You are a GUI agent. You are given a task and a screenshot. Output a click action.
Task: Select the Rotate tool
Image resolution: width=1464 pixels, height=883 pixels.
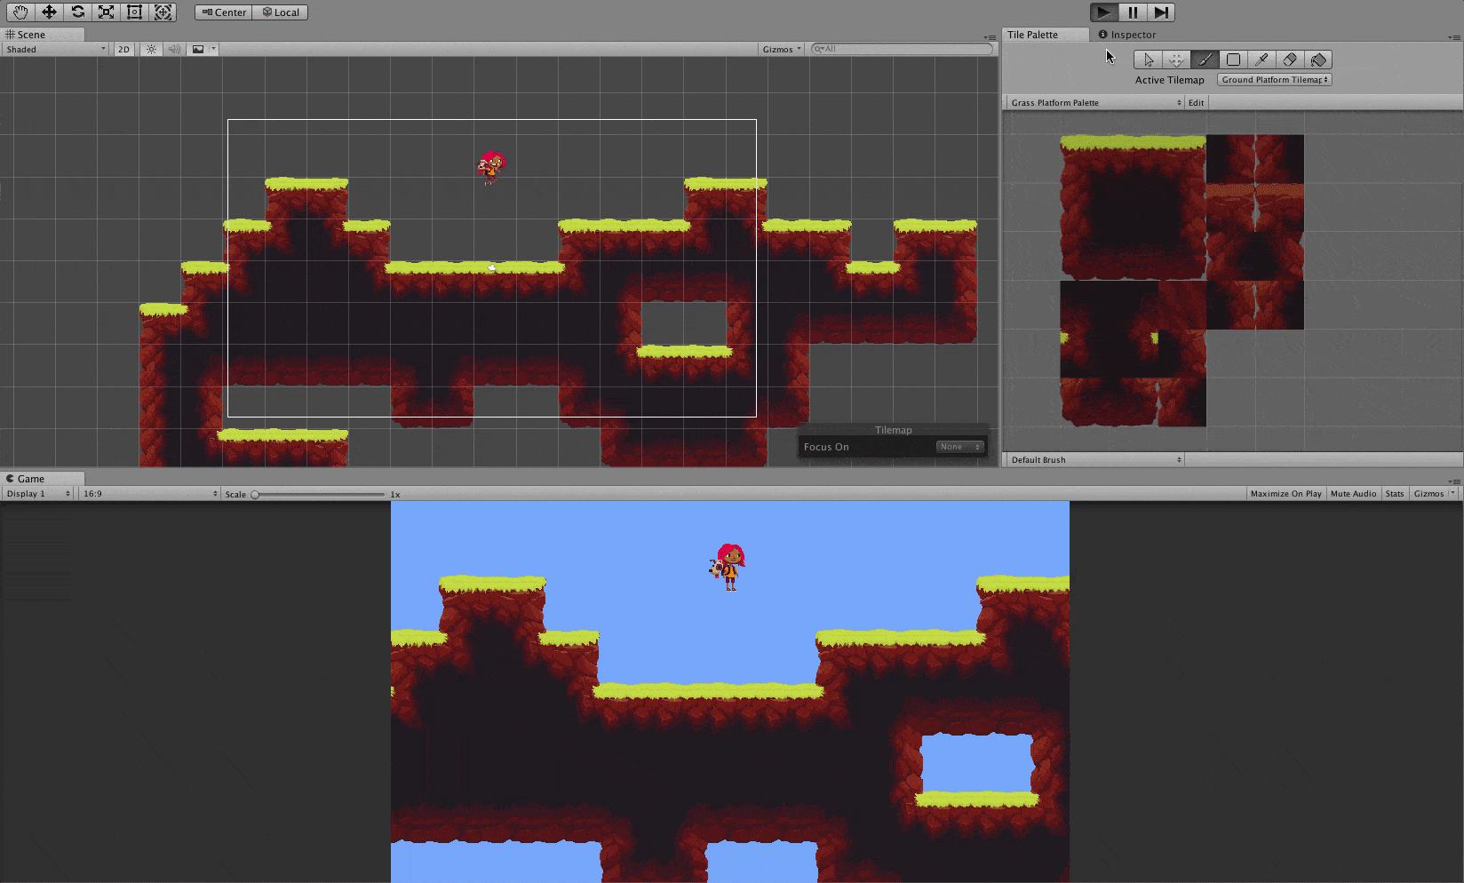coord(77,12)
